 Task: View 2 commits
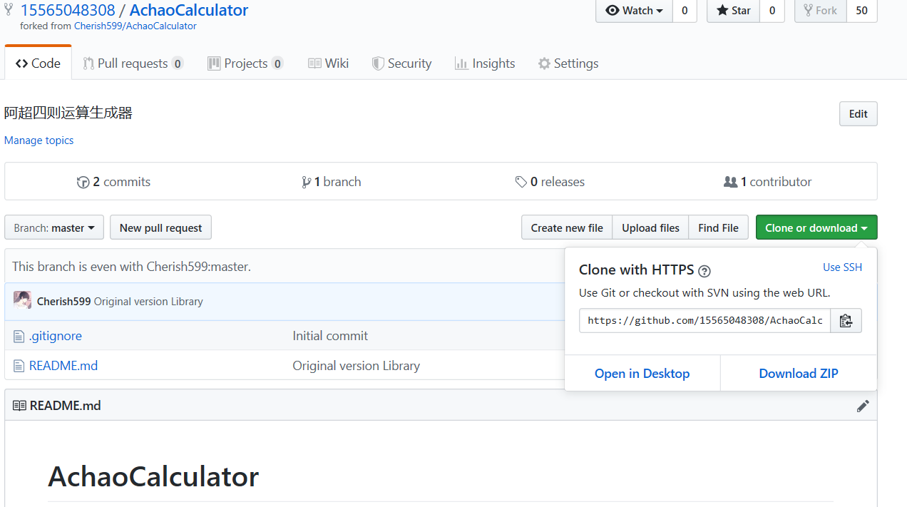click(113, 182)
